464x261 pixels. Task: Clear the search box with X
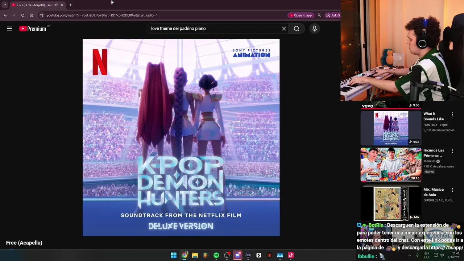coord(284,29)
